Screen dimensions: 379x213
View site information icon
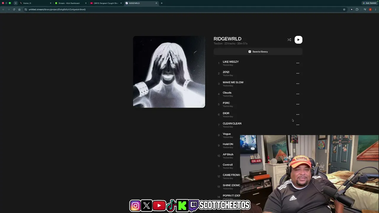[x=26, y=9]
